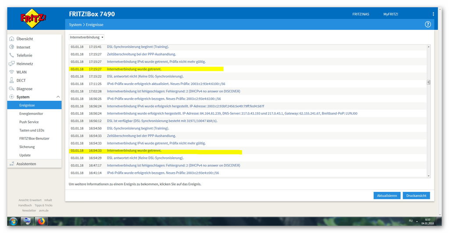449x233 pixels.
Task: Open the FRITZ!NAS link
Action: [x=361, y=14]
